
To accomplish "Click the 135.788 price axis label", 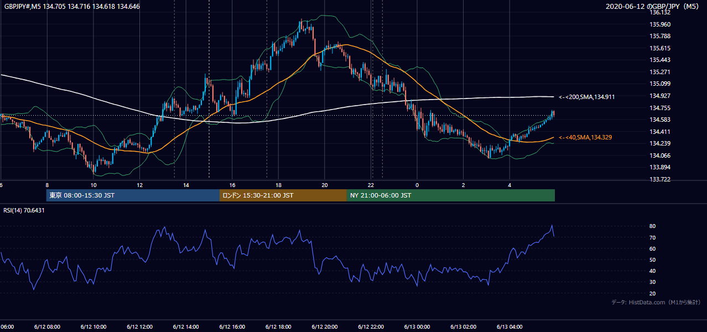I will [x=660, y=37].
